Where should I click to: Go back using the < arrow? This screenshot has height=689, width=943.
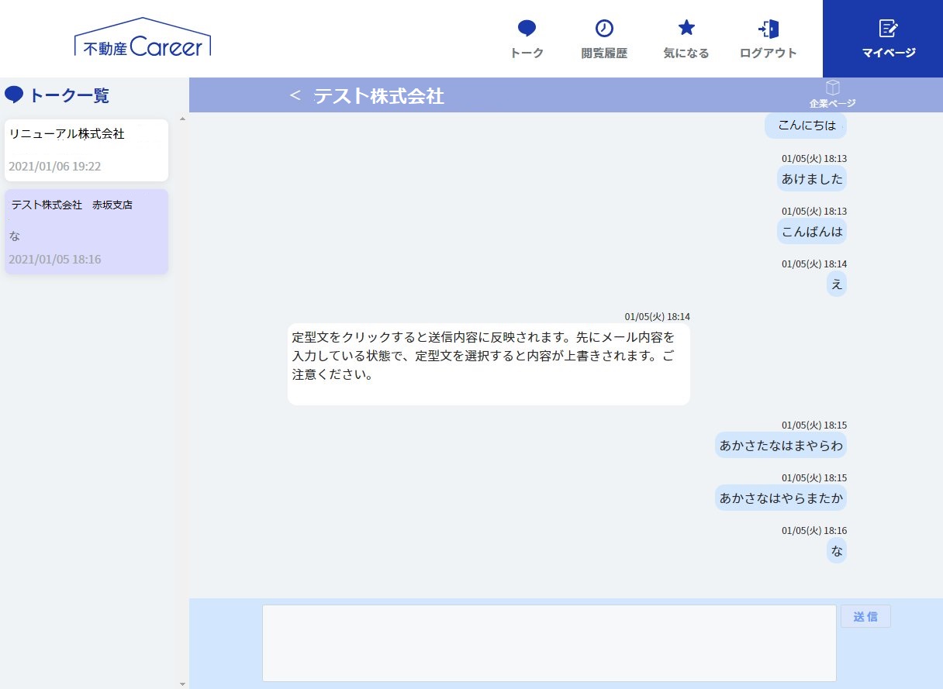[295, 95]
